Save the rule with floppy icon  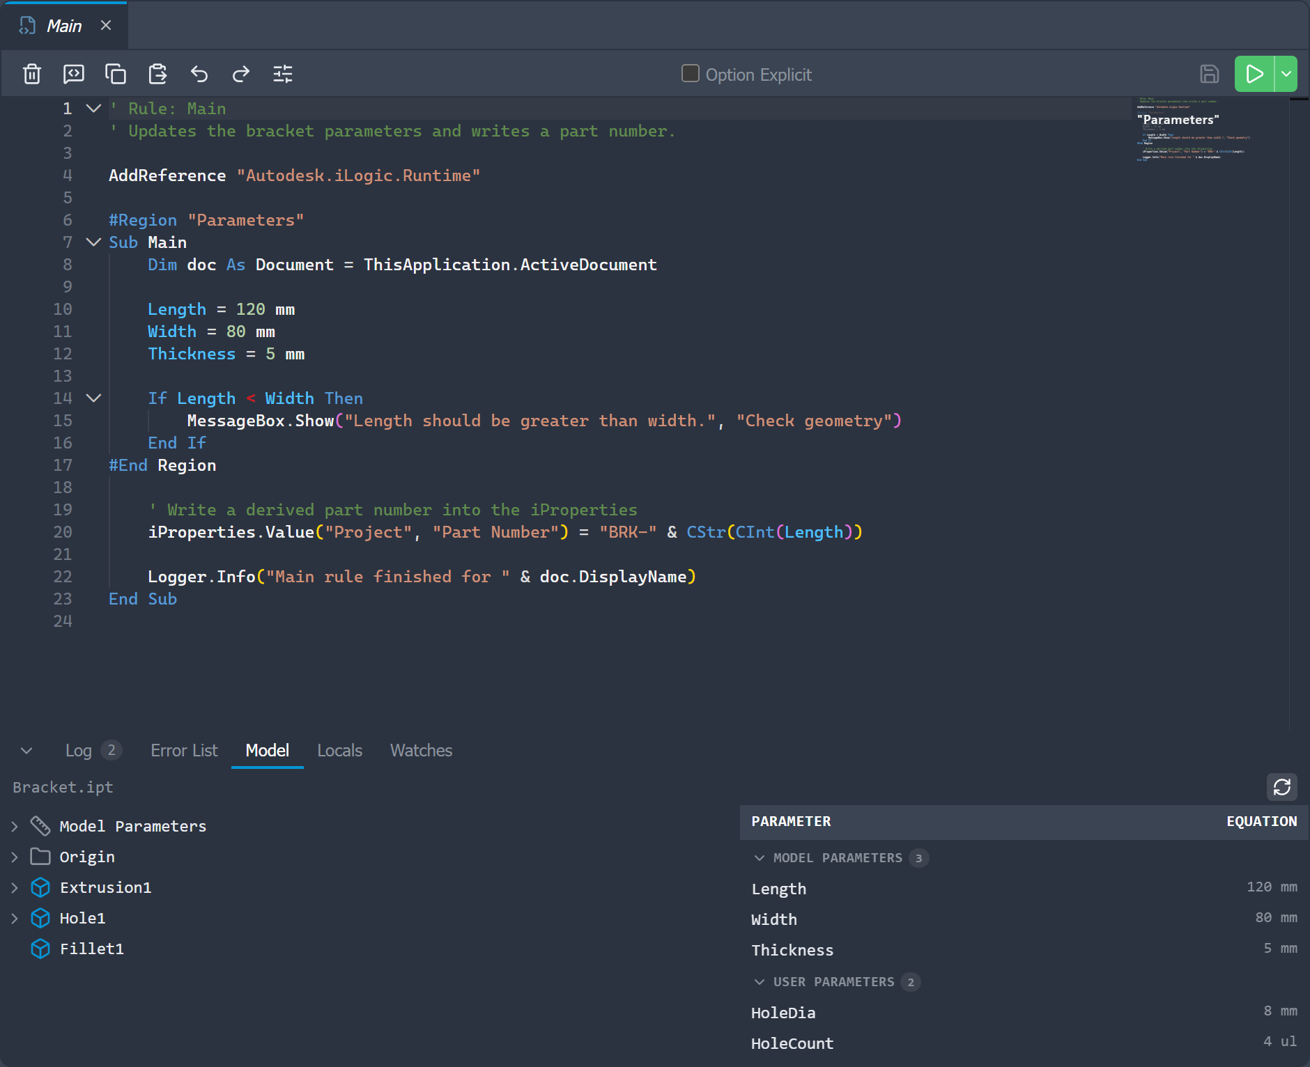click(1210, 74)
